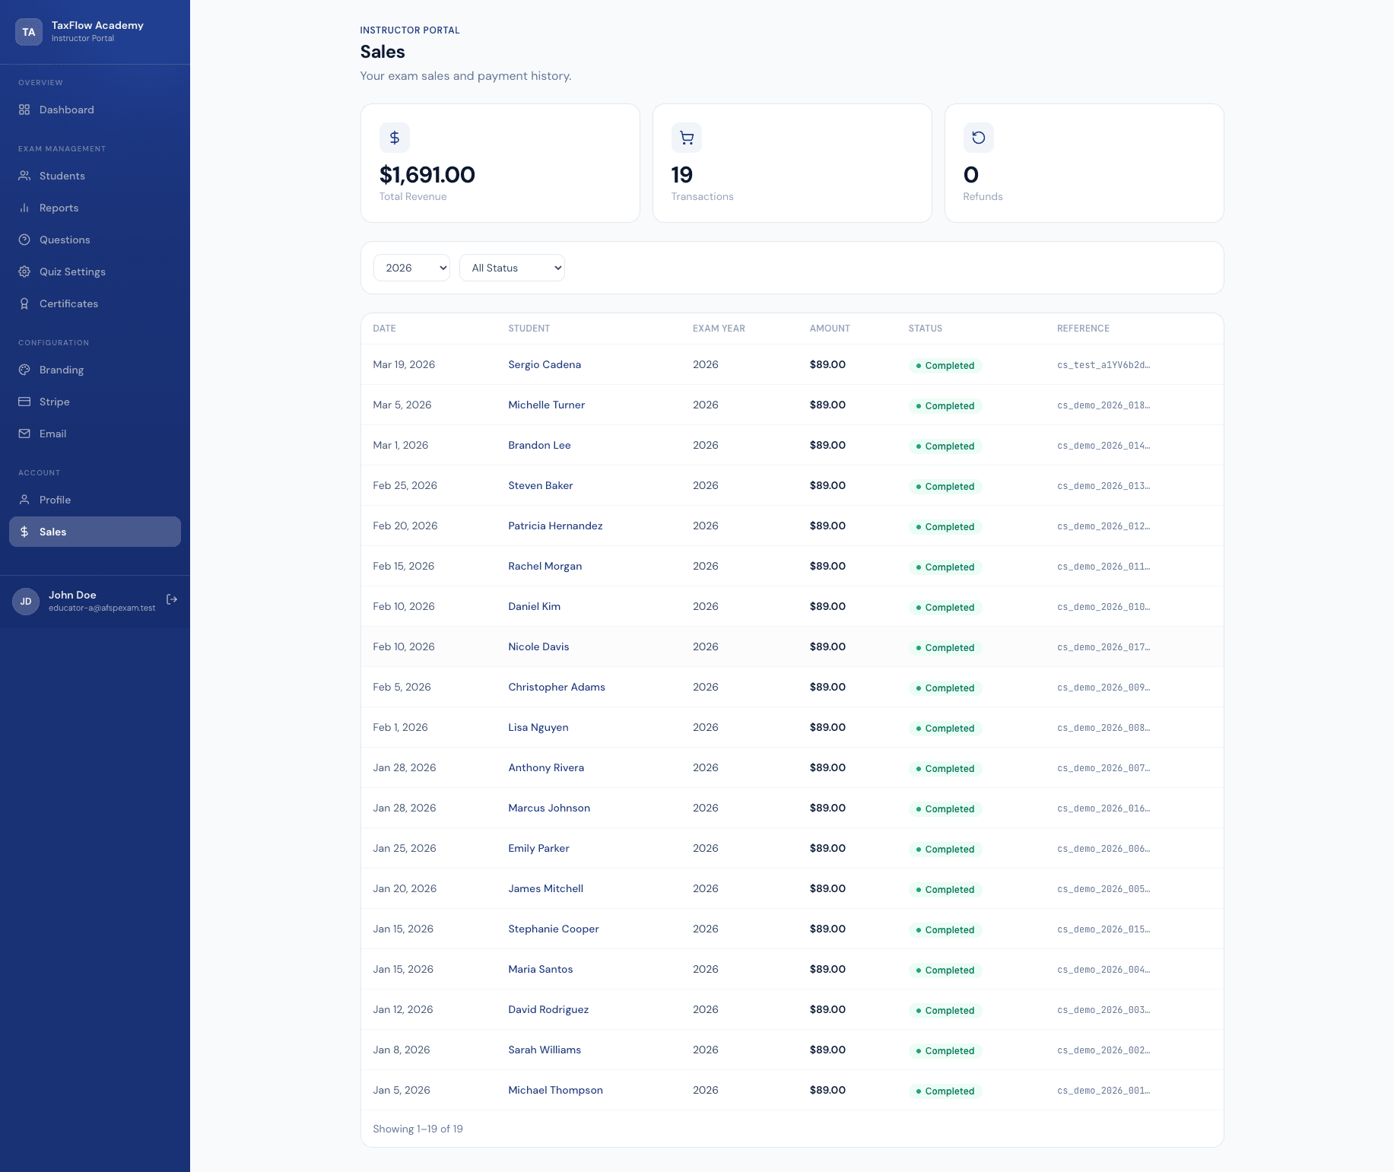Viewport: 1394px width, 1172px height.
Task: Open Reports via the bar chart icon
Action: tap(24, 208)
